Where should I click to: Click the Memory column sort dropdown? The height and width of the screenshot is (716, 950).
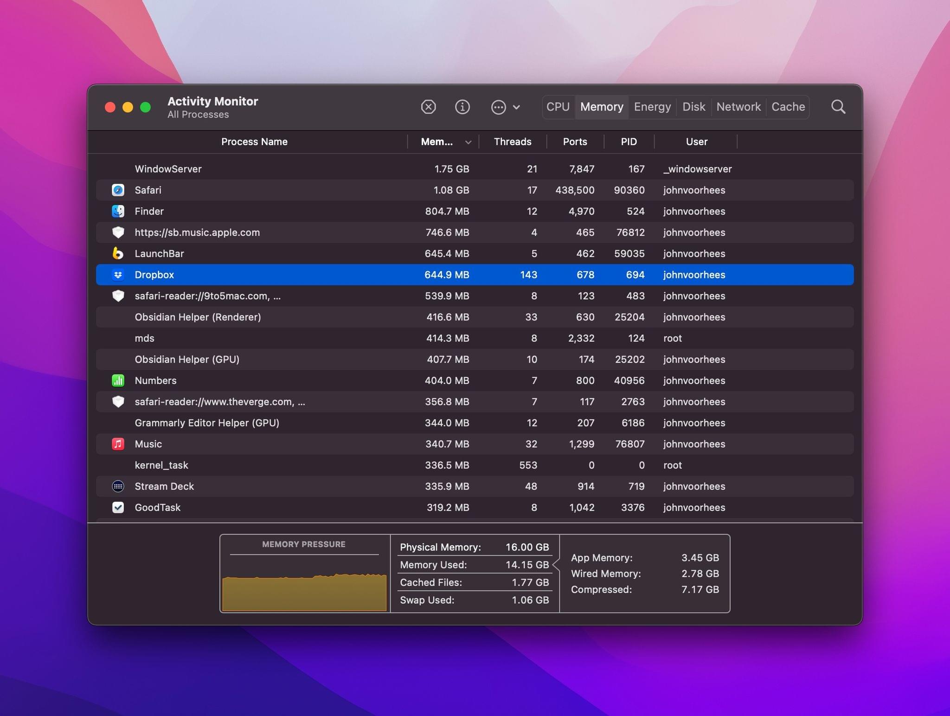pyautogui.click(x=468, y=142)
